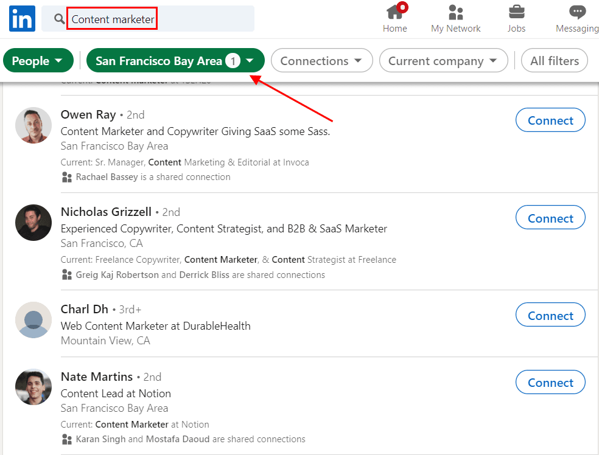599x455 pixels.
Task: Select text 'San Francisco, CA'
Action: pos(102,243)
